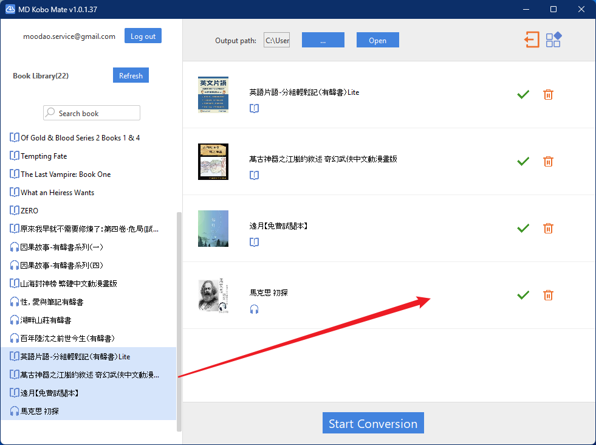Browse output path using the "..." button
Viewport: 596px width, 445px height.
(x=323, y=40)
